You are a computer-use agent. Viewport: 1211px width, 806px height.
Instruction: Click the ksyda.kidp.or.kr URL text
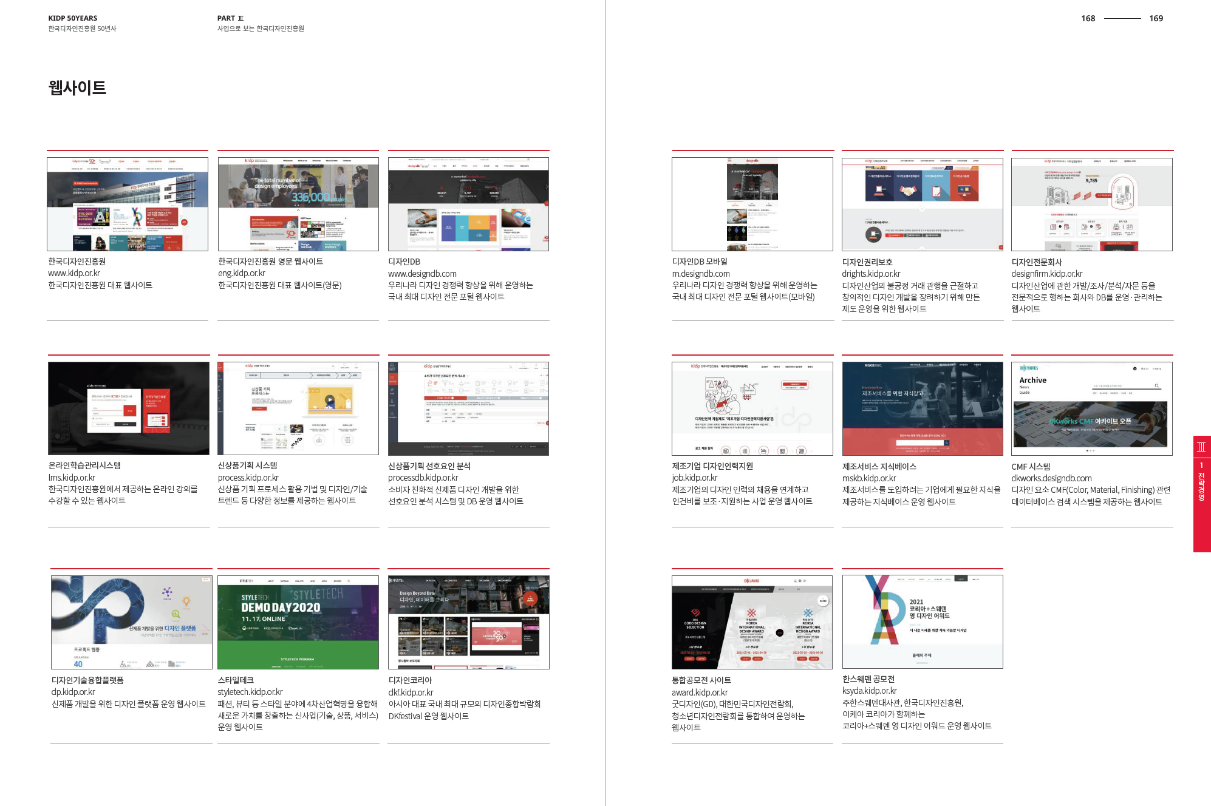point(869,691)
